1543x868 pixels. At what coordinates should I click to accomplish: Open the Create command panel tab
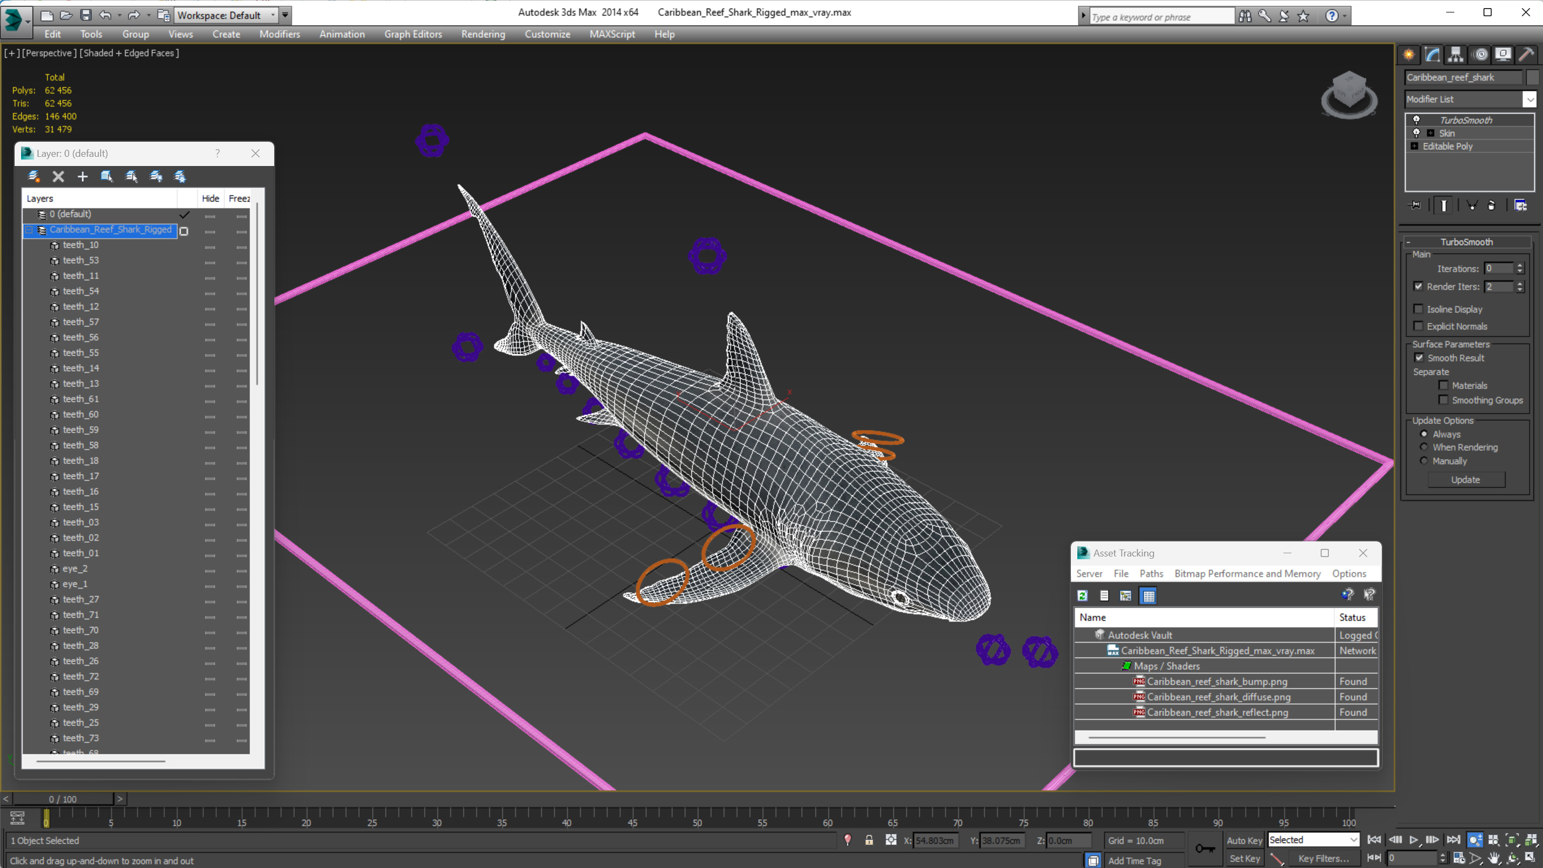pos(1409,55)
